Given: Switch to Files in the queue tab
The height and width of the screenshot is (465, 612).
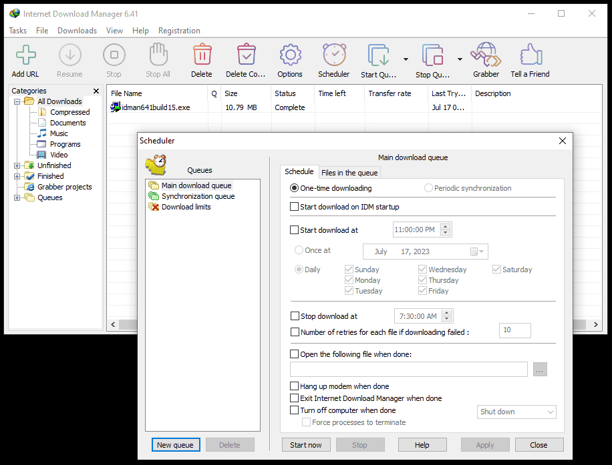Looking at the screenshot, I should click(349, 173).
